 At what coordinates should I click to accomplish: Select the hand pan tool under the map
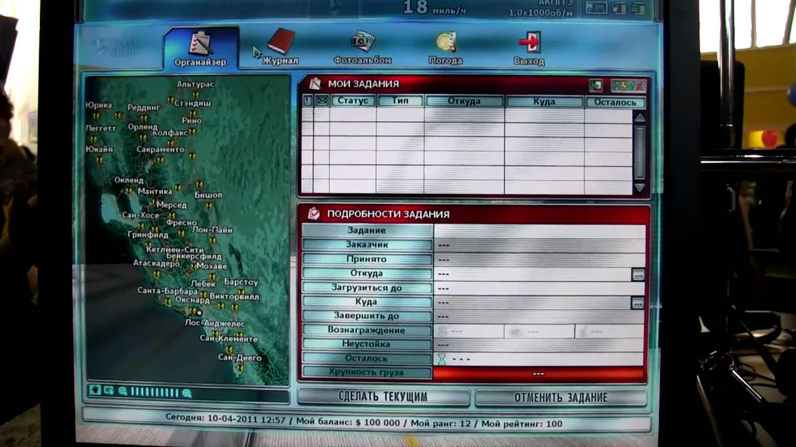[x=95, y=391]
